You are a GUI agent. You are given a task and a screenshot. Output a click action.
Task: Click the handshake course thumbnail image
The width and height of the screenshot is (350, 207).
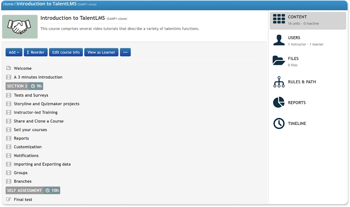click(x=20, y=26)
